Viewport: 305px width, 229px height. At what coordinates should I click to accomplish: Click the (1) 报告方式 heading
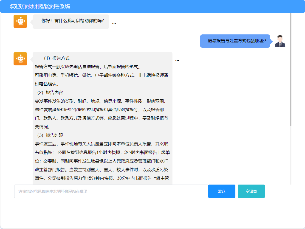56,58
